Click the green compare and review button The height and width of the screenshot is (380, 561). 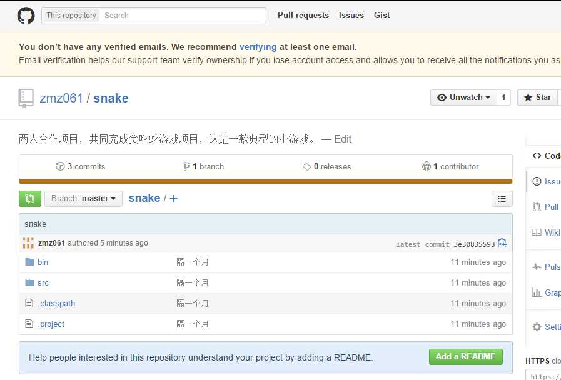point(30,198)
